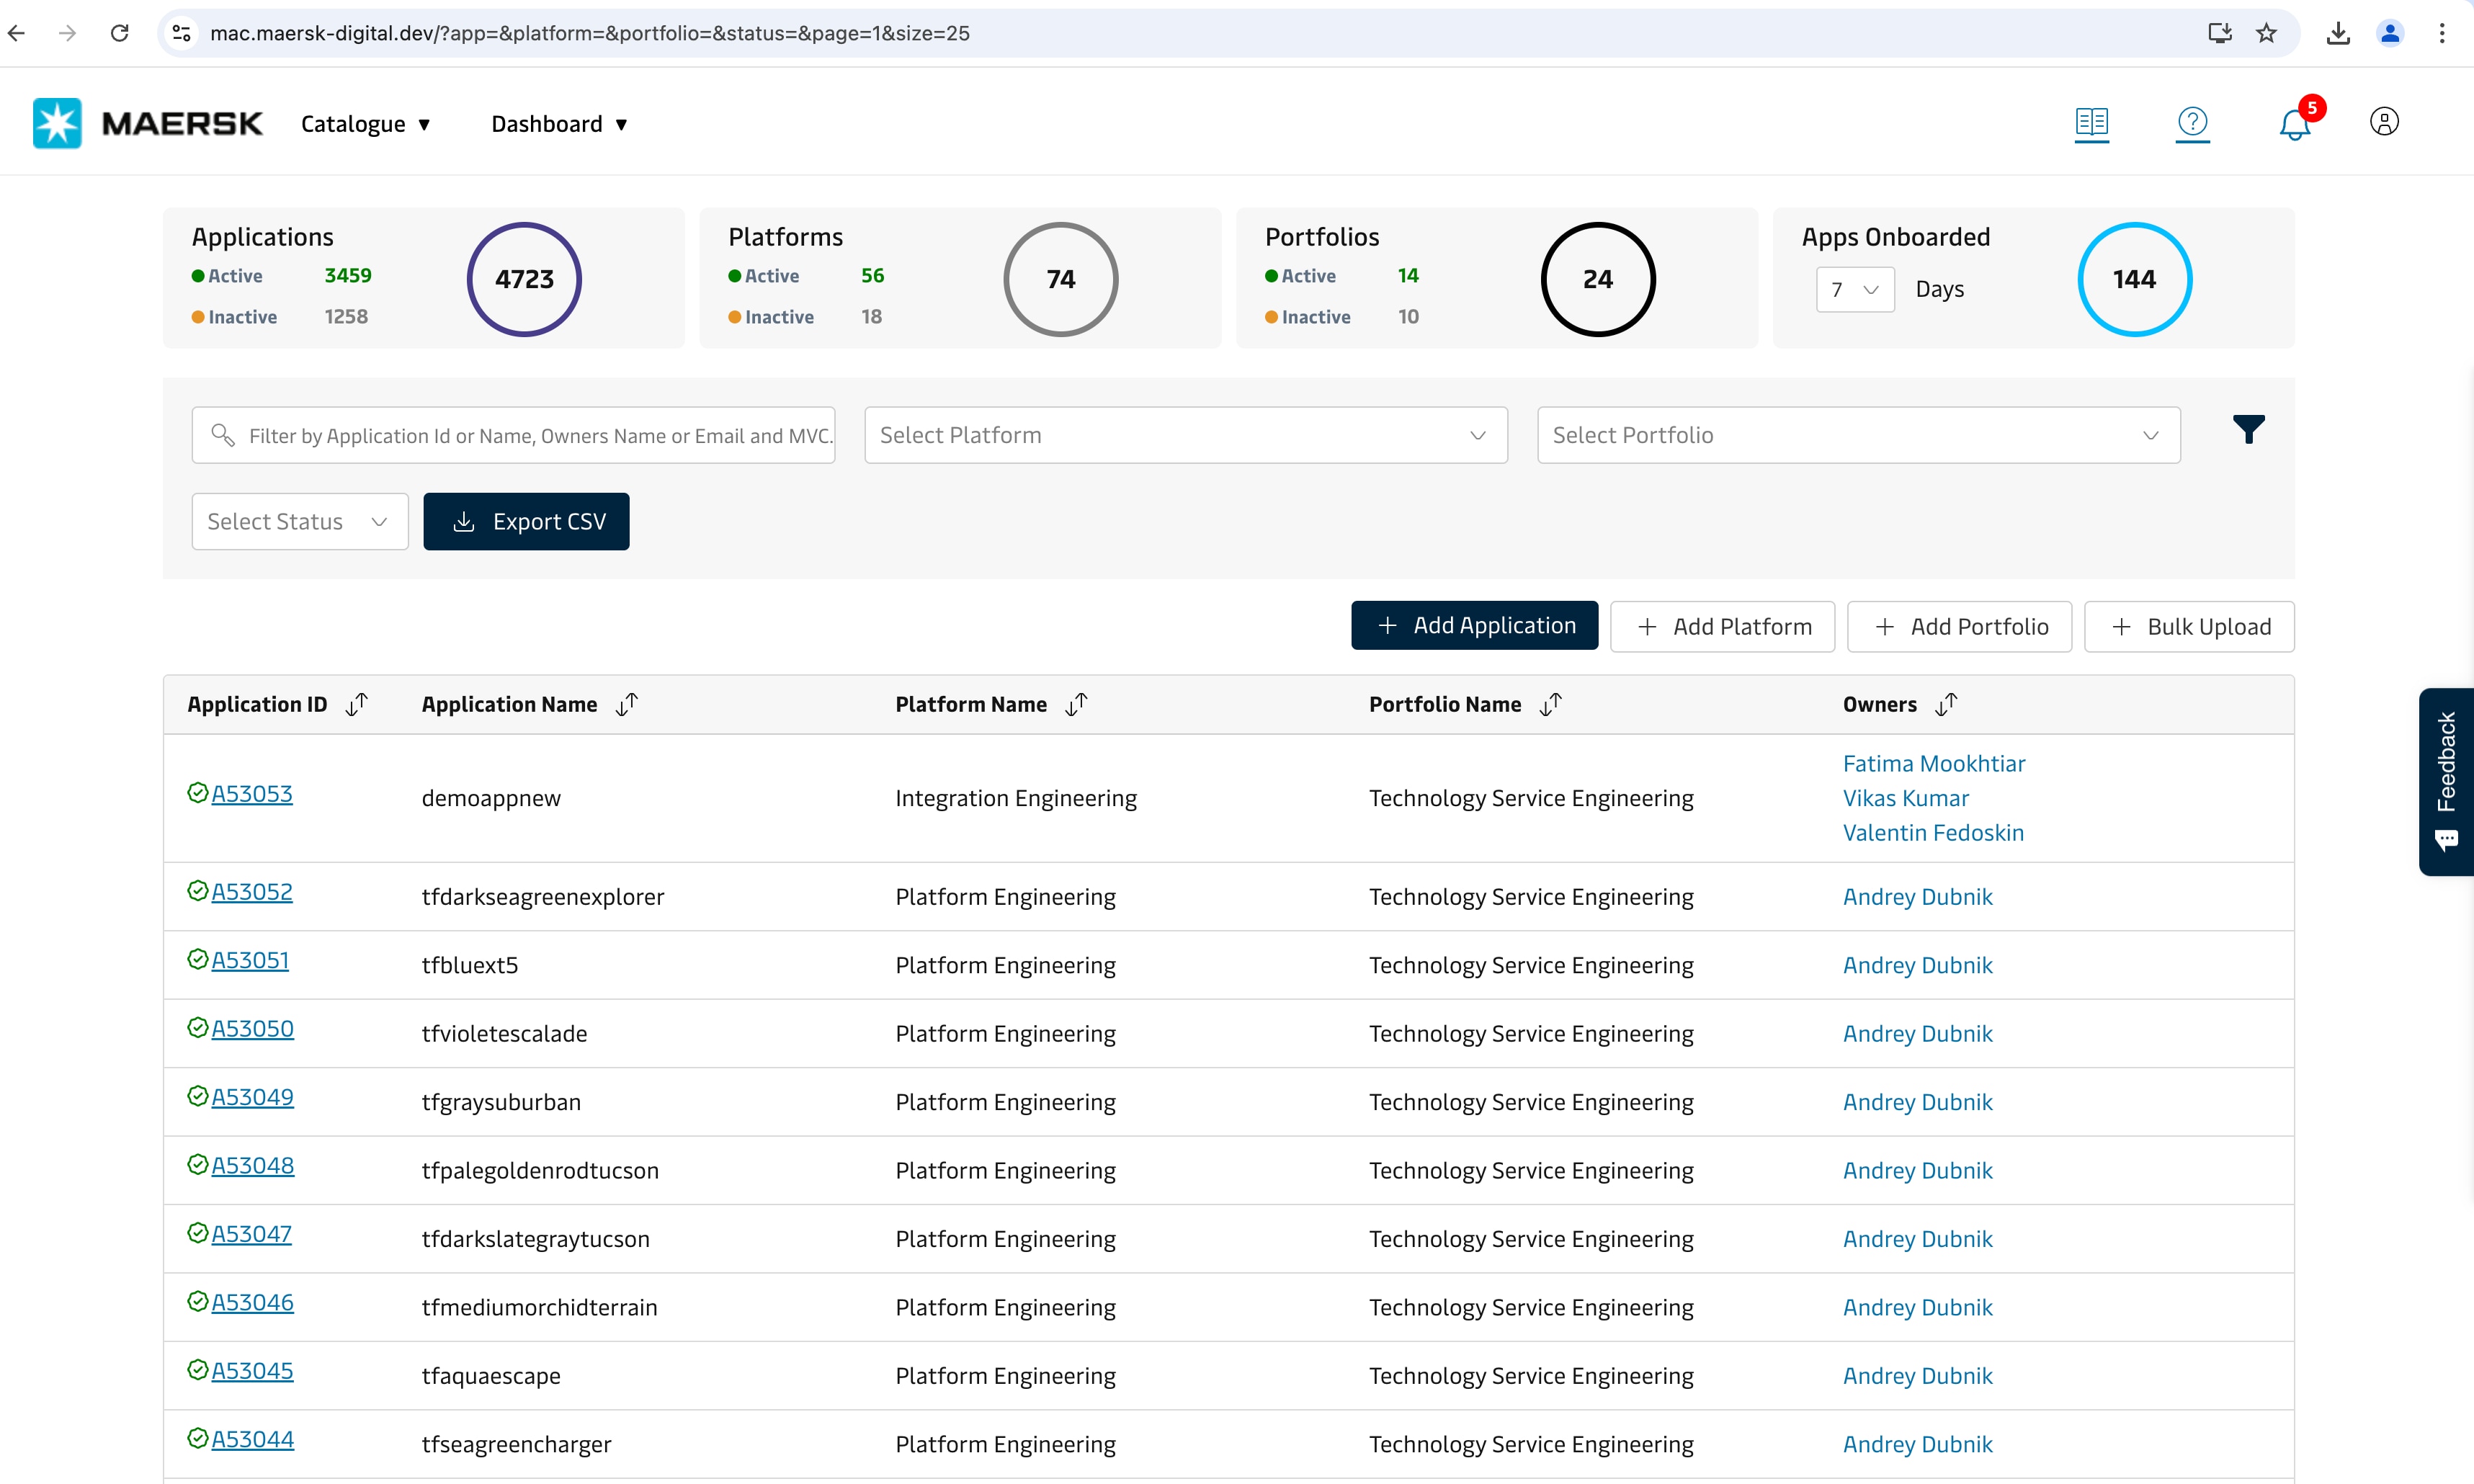
Task: Expand the Dashboard menu
Action: [x=559, y=124]
